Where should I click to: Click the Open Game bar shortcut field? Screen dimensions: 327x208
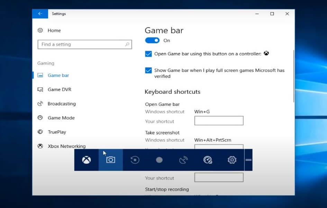(219, 121)
